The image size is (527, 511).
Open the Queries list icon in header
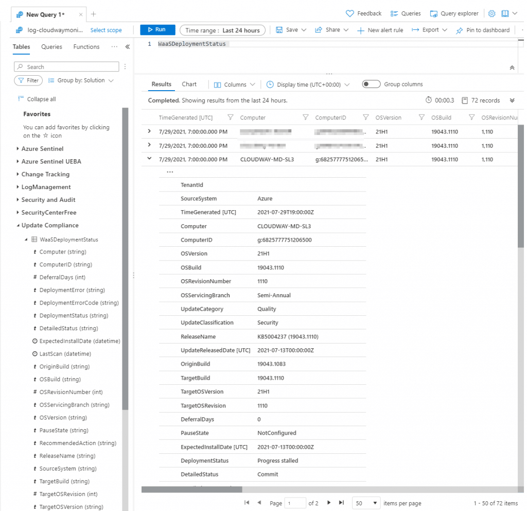[x=394, y=13]
